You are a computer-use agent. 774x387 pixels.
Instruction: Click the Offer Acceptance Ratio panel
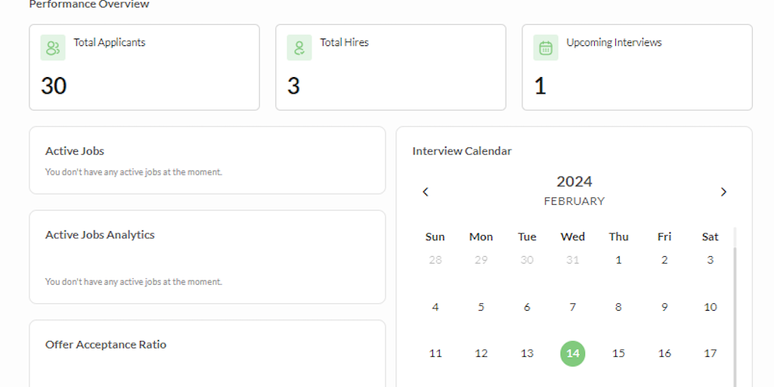coord(207,354)
